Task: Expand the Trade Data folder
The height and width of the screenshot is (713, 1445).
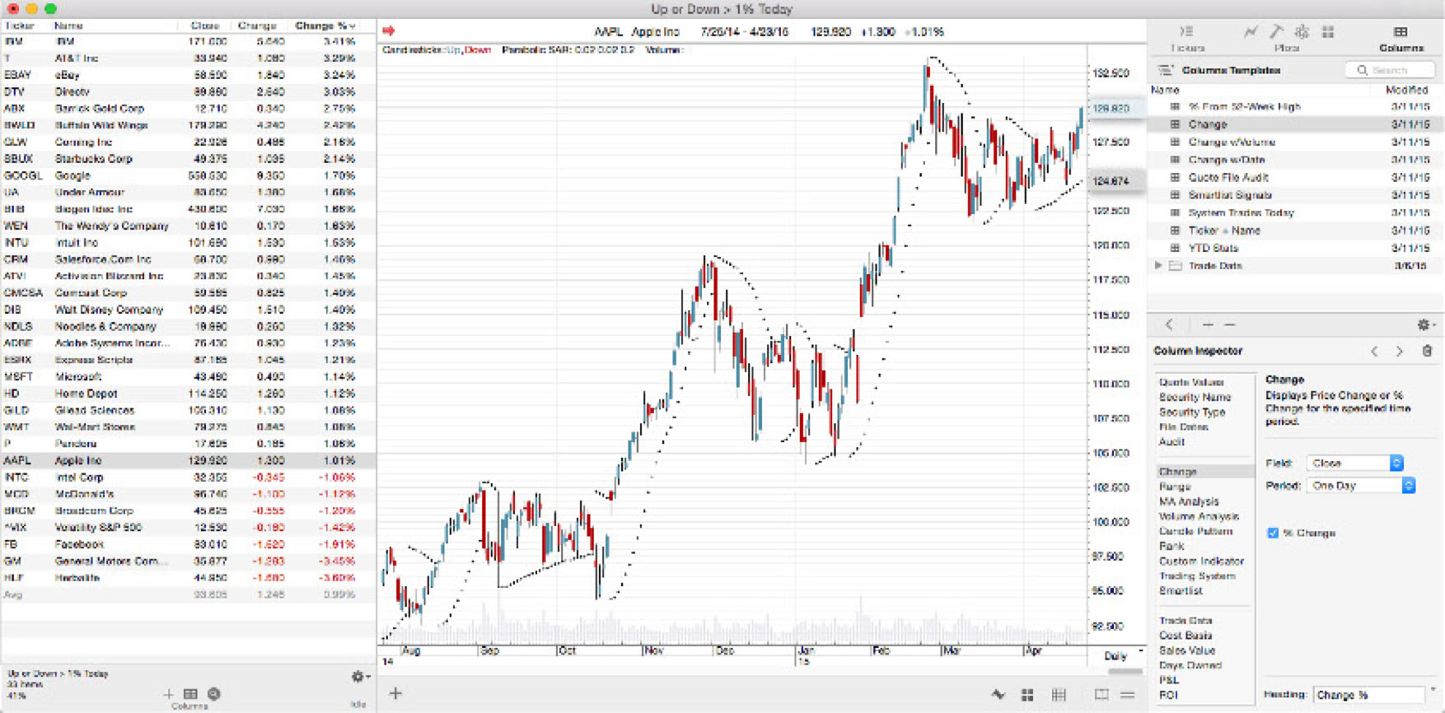Action: pyautogui.click(x=1158, y=266)
